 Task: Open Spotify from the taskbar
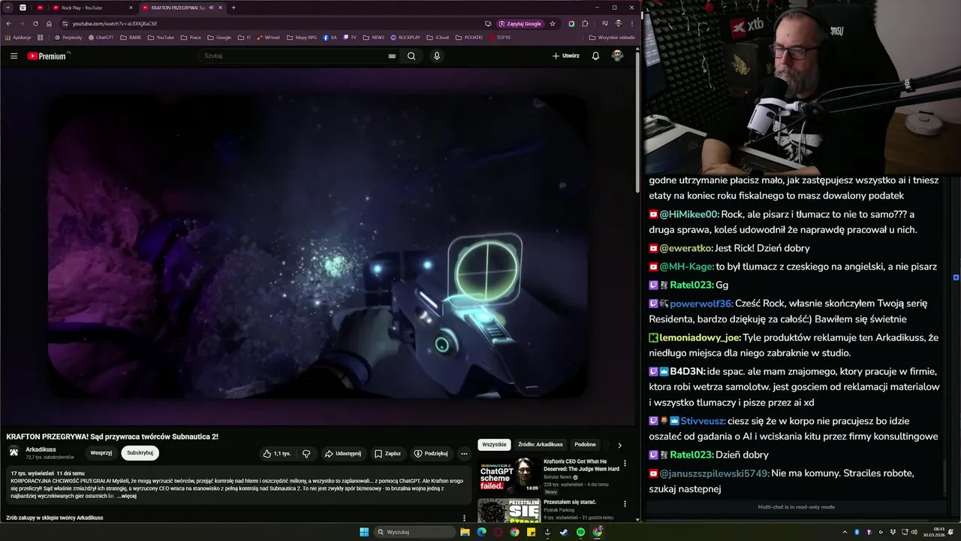pos(580,532)
